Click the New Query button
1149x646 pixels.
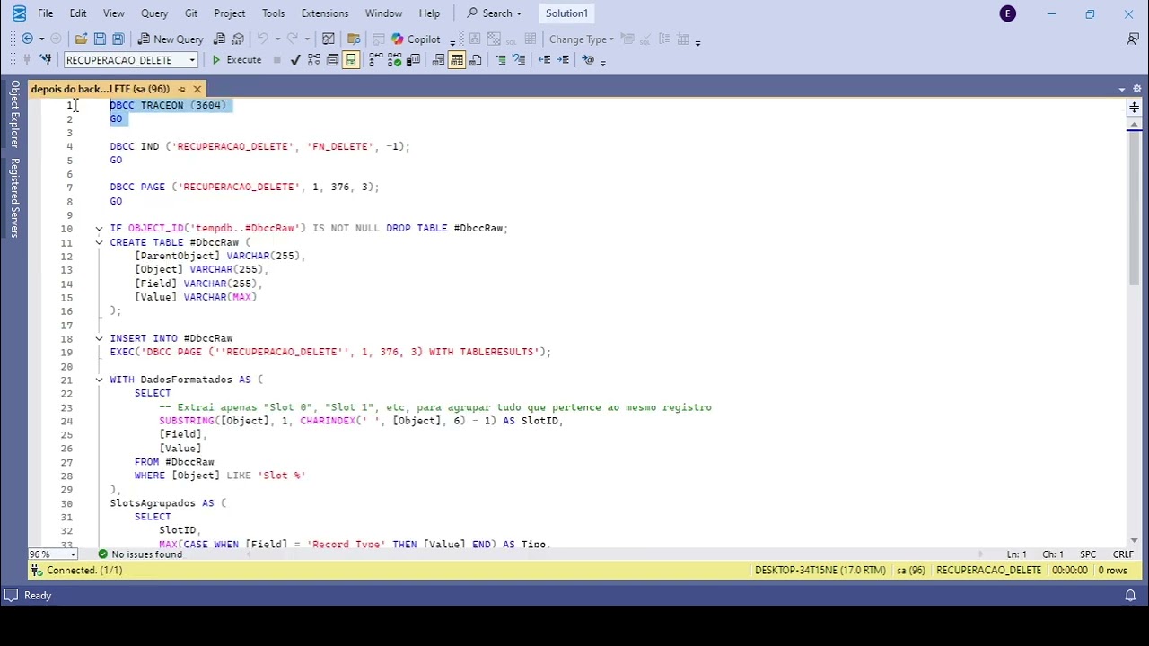click(x=171, y=39)
